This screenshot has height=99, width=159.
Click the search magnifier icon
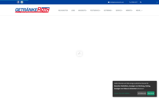(x=141, y=2)
